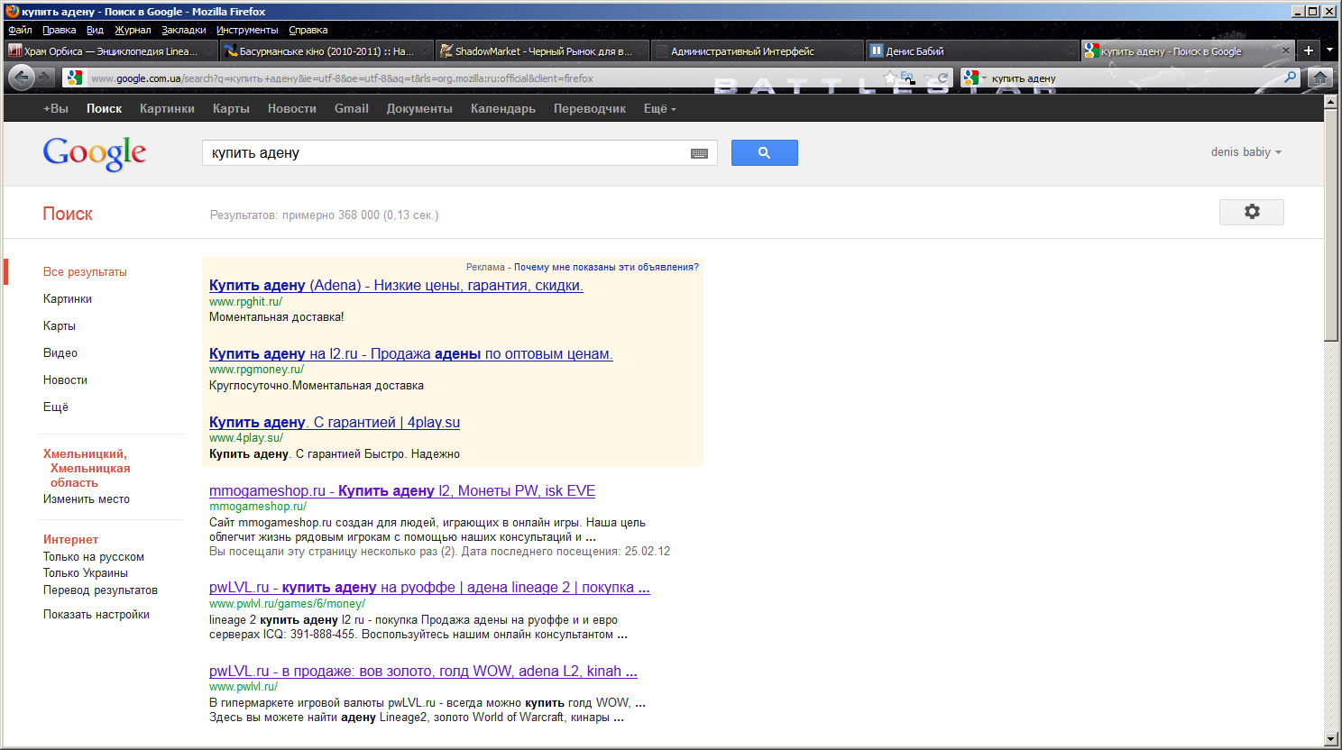The image size is (1342, 750).
Task: Click the blue Google search button
Action: pyautogui.click(x=764, y=152)
